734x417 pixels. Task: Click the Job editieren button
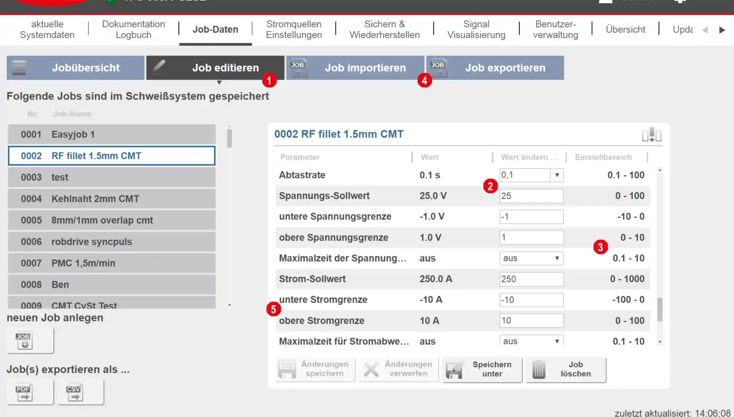[x=215, y=68]
